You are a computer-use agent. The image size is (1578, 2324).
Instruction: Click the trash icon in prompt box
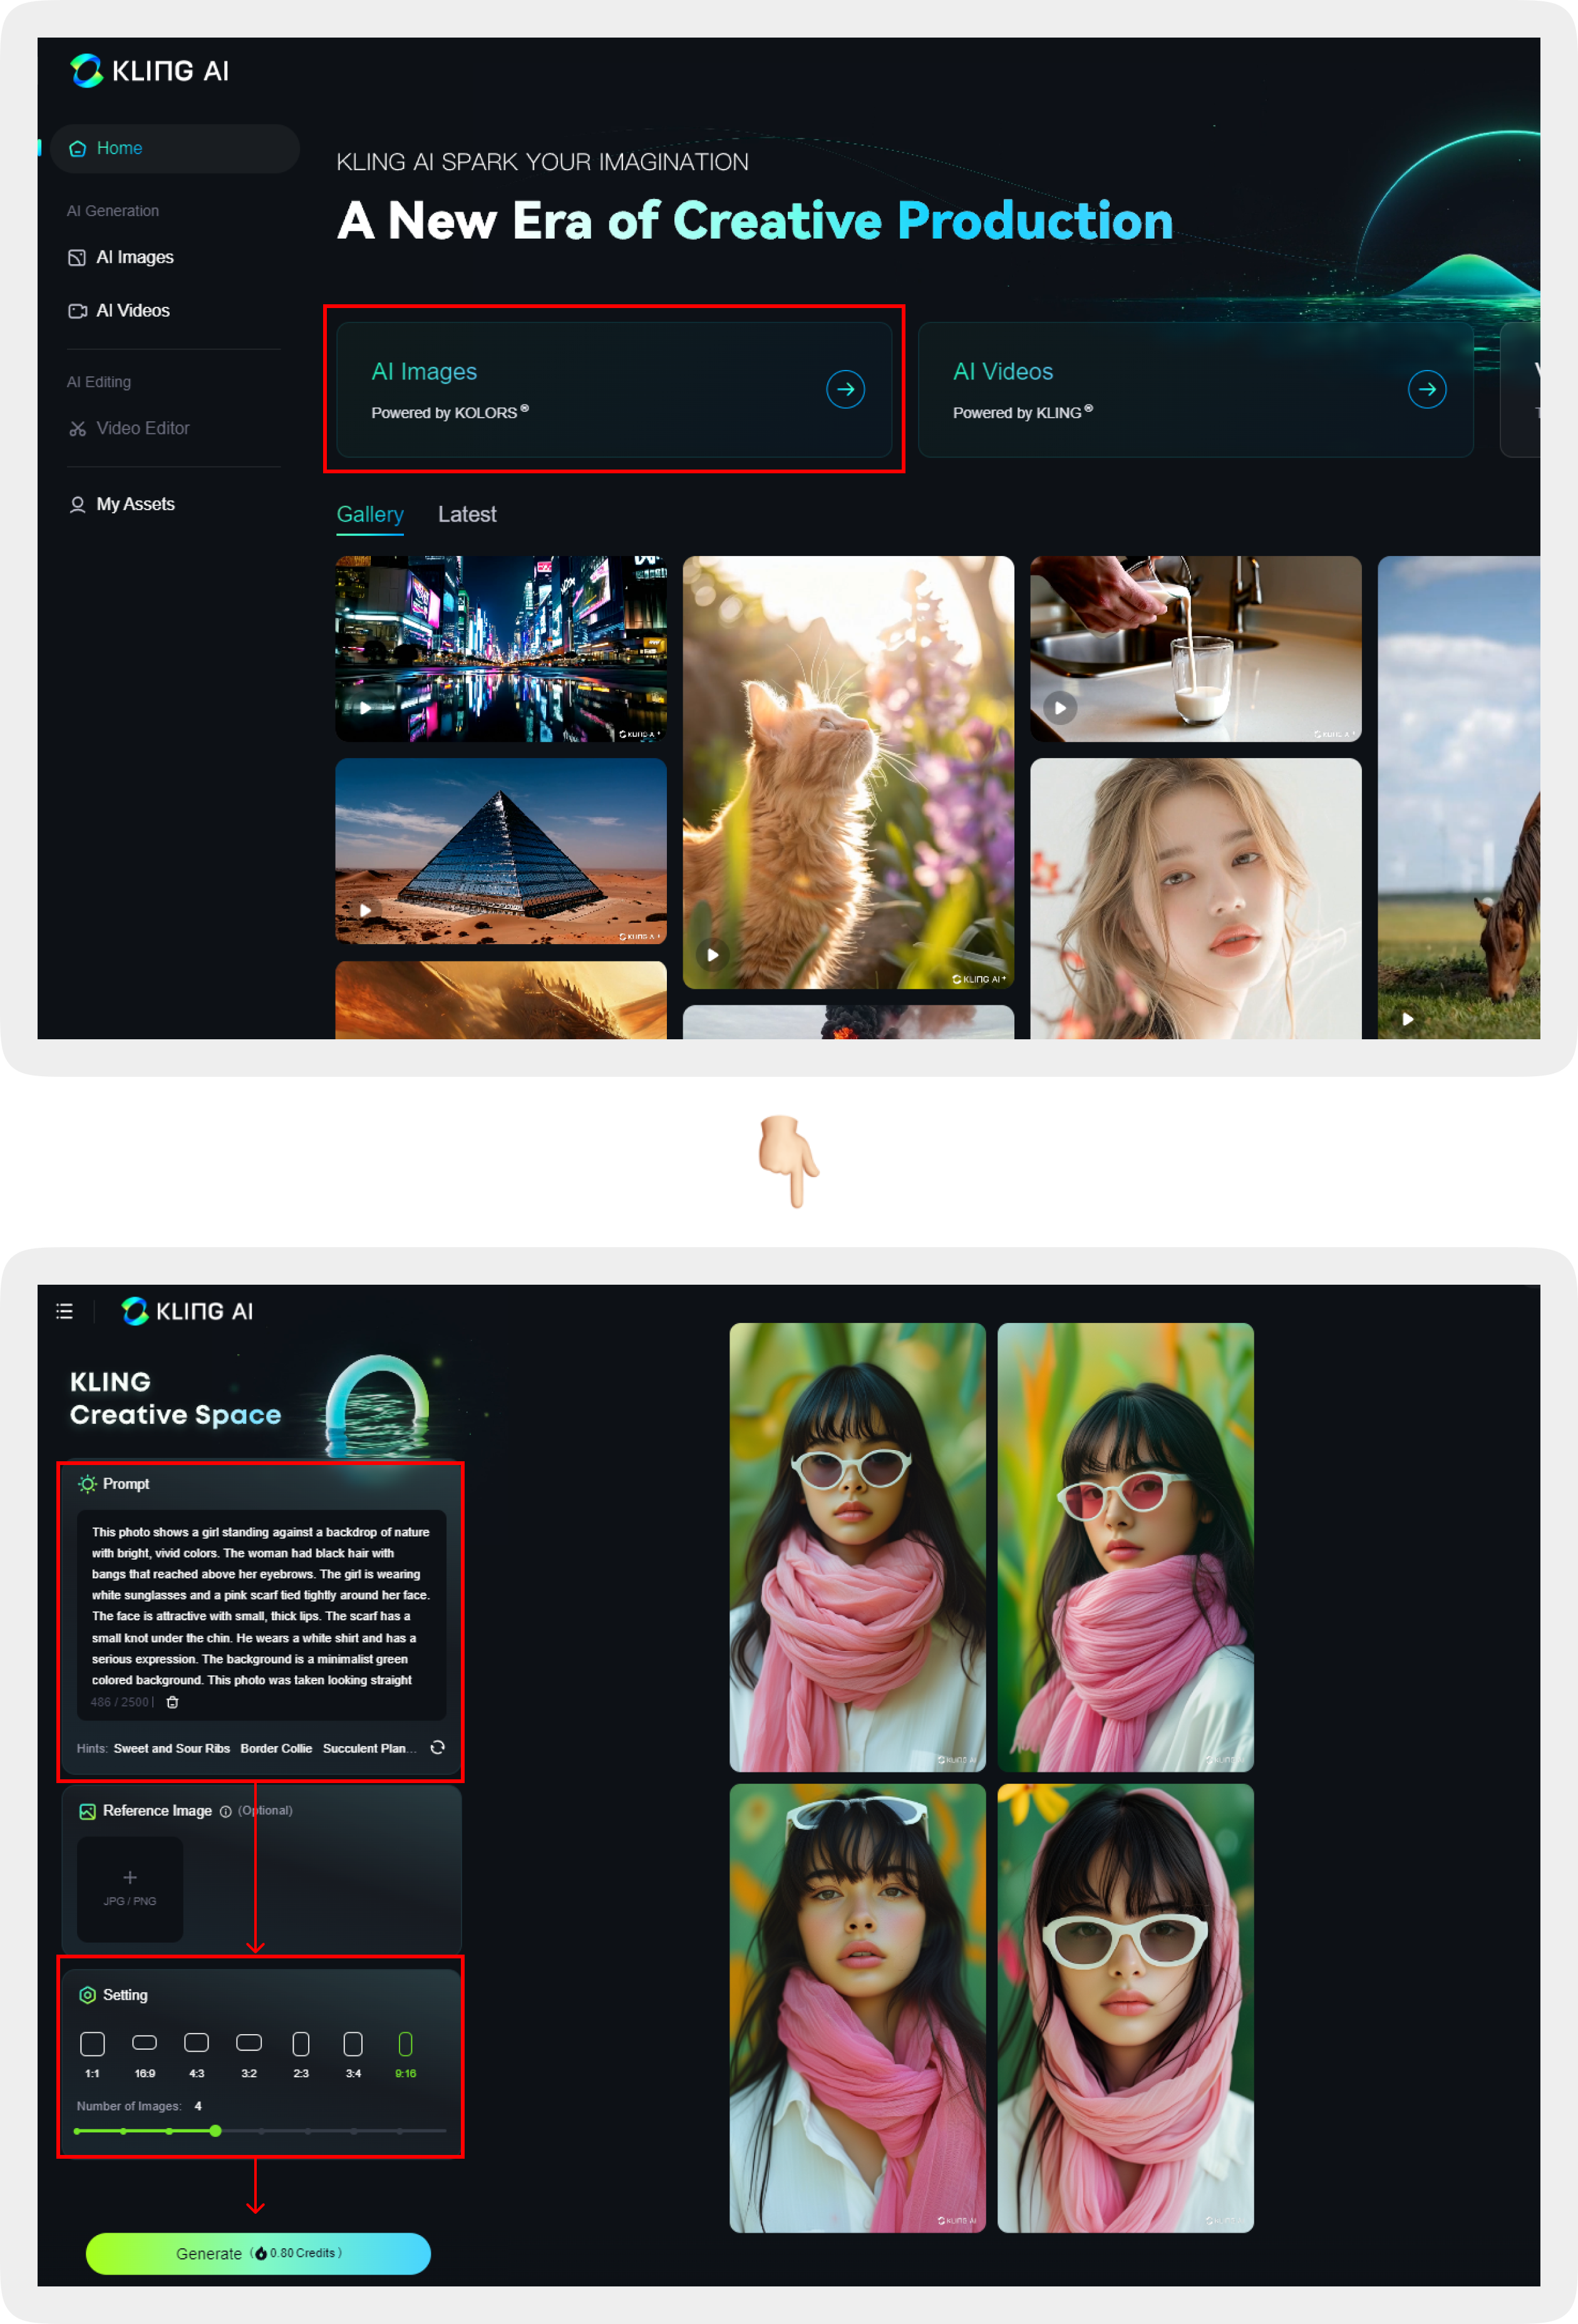172,1702
